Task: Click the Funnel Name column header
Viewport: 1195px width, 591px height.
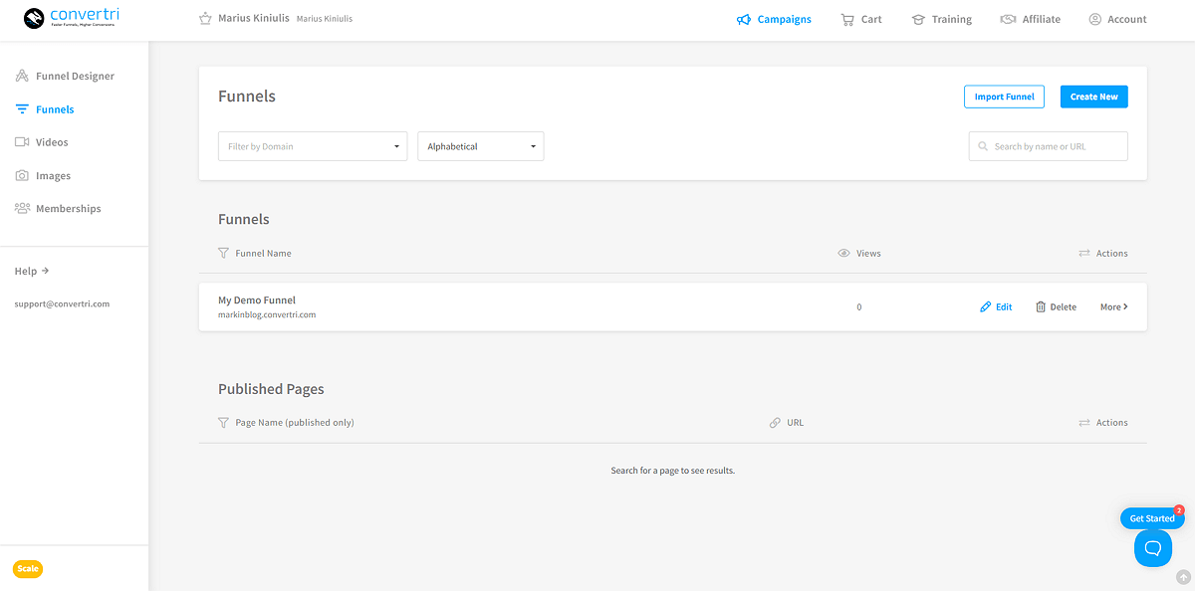Action: (263, 253)
